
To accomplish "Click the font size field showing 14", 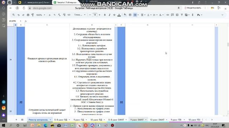I will tap(94, 15).
